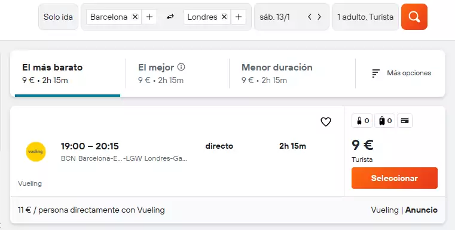Go to next date with right chevron
Viewport: 455px width, 230px height.
tap(319, 17)
